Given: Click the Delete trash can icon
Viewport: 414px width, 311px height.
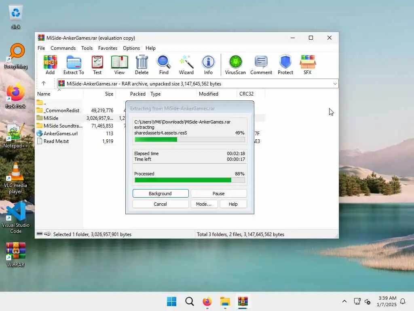Looking at the screenshot, I should 142,65.
